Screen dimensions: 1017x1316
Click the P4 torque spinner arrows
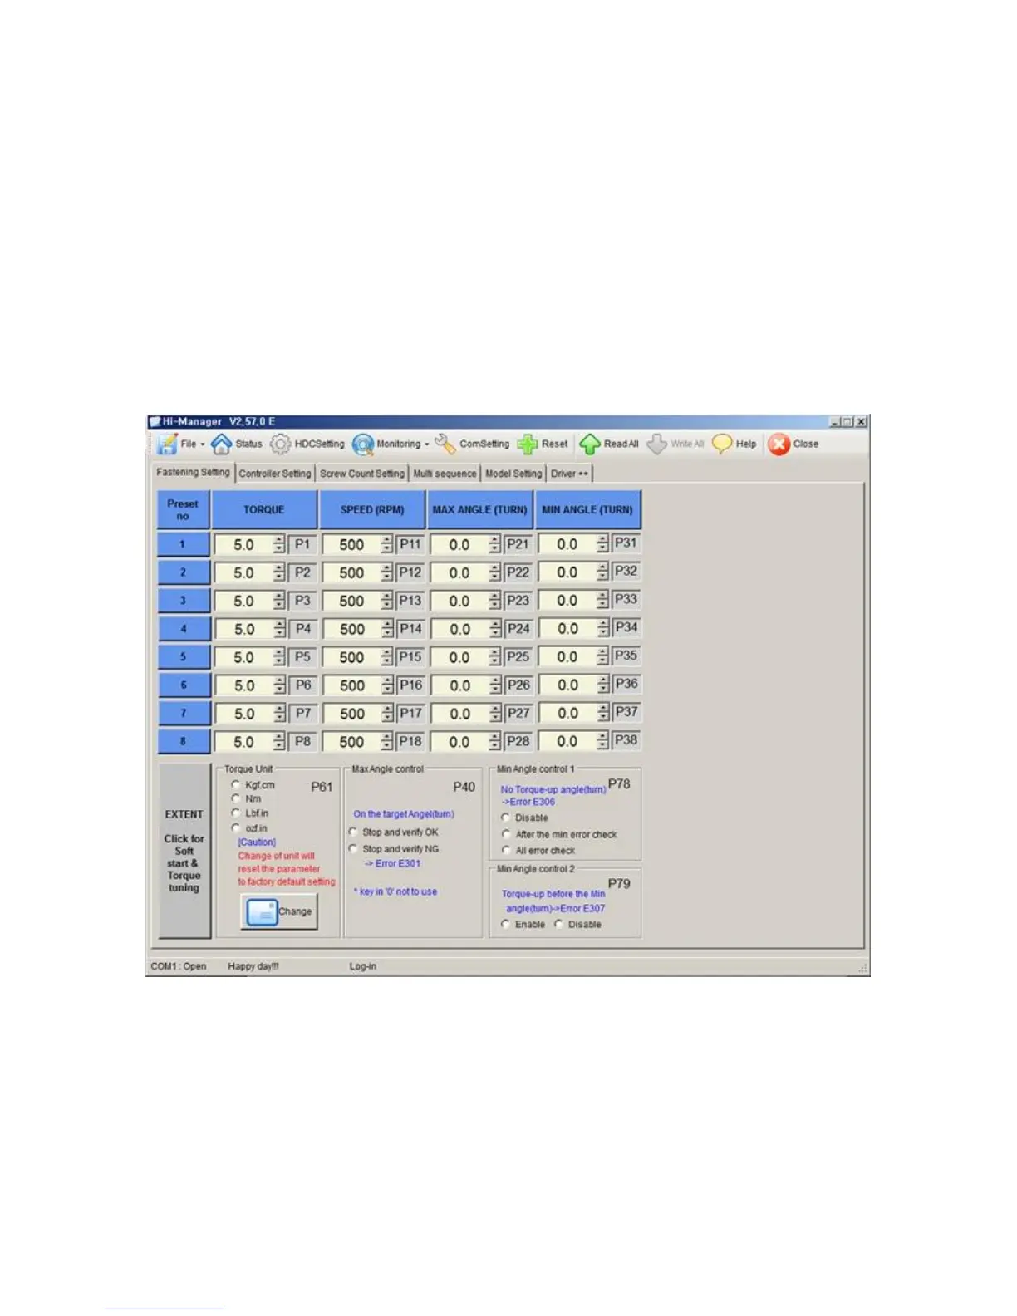[x=279, y=629]
